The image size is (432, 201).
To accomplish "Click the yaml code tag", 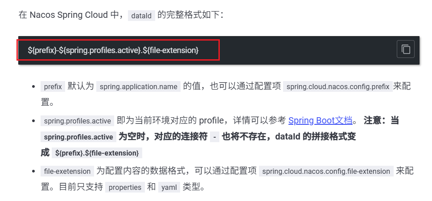I will click(x=169, y=187).
